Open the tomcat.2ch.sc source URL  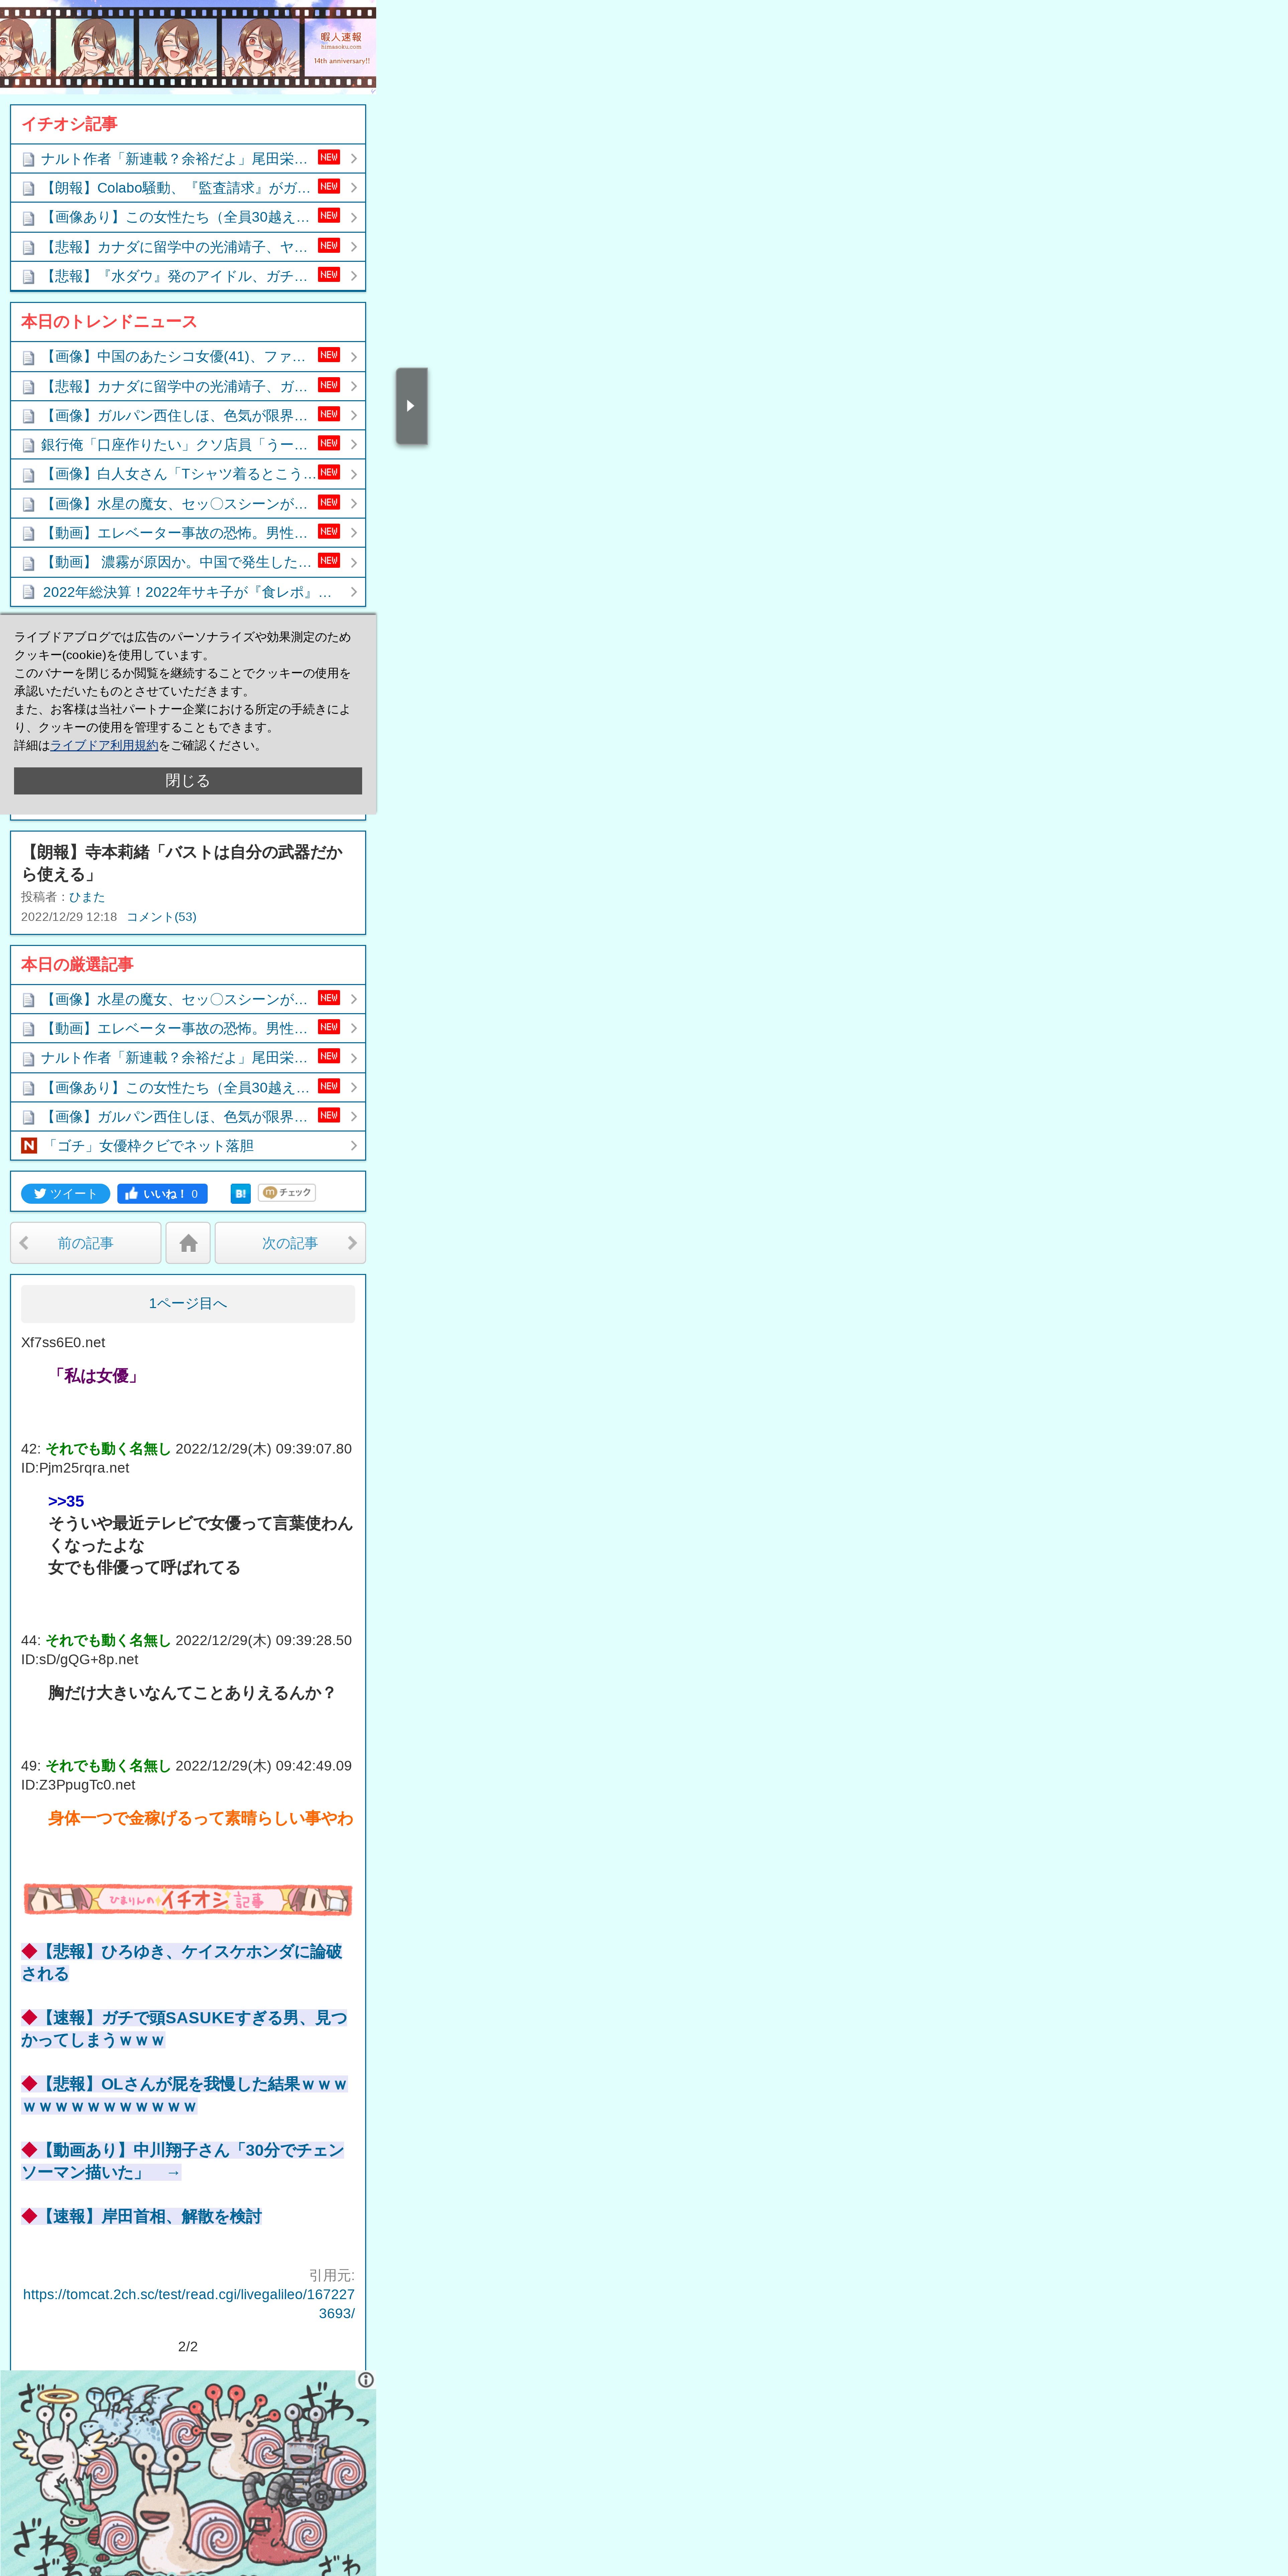coord(189,2304)
